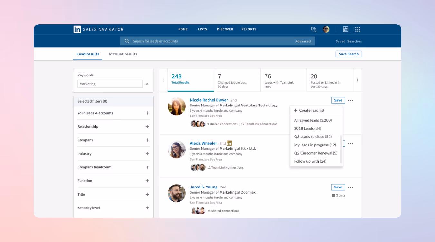Open REPORTS in the top navigation
The width and height of the screenshot is (435, 242).
pos(249,29)
